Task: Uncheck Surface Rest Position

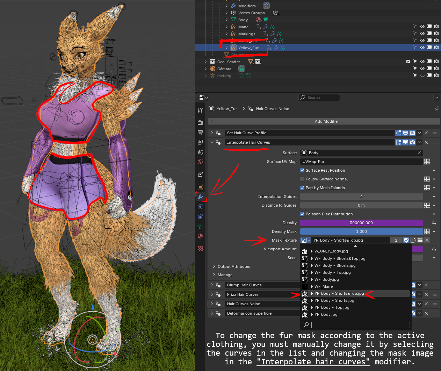Action: pyautogui.click(x=302, y=170)
